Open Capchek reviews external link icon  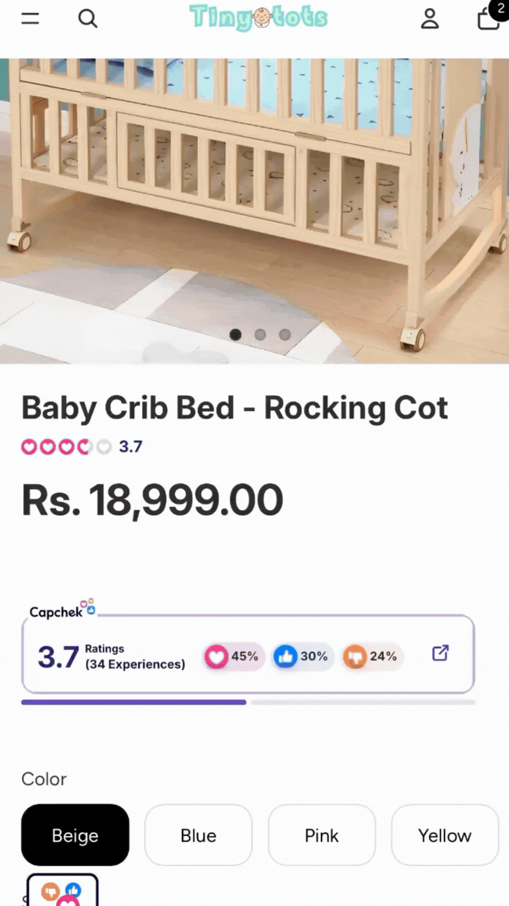click(440, 653)
